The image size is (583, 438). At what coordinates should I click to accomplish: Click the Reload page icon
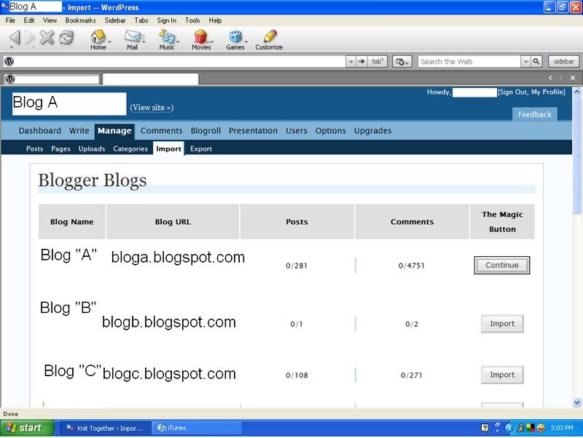coord(66,37)
